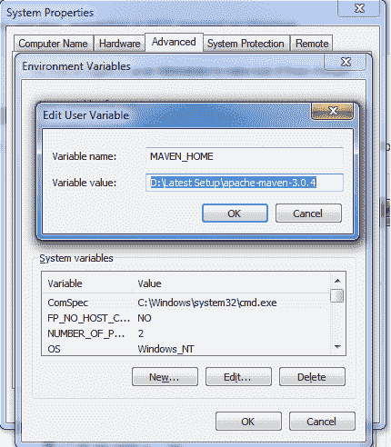Close the System Properties window
Image resolution: width=391 pixels, height=447 pixels.
tap(359, 8)
